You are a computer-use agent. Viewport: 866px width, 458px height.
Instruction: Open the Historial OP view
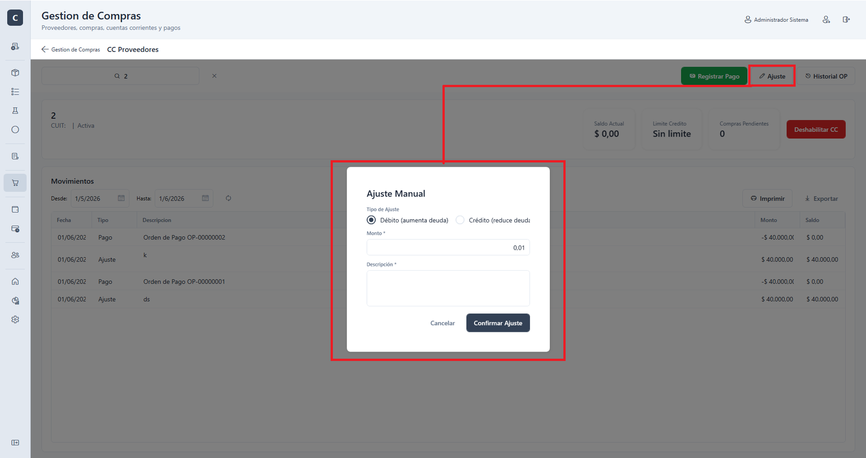click(x=826, y=76)
